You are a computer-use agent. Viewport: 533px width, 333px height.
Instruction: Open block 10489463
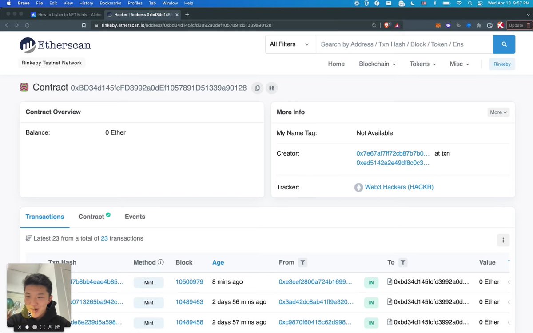click(x=189, y=302)
